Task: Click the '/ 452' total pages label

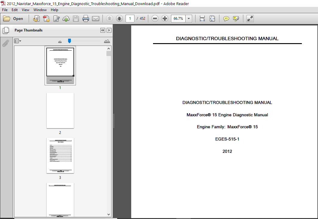Action: 141,19
